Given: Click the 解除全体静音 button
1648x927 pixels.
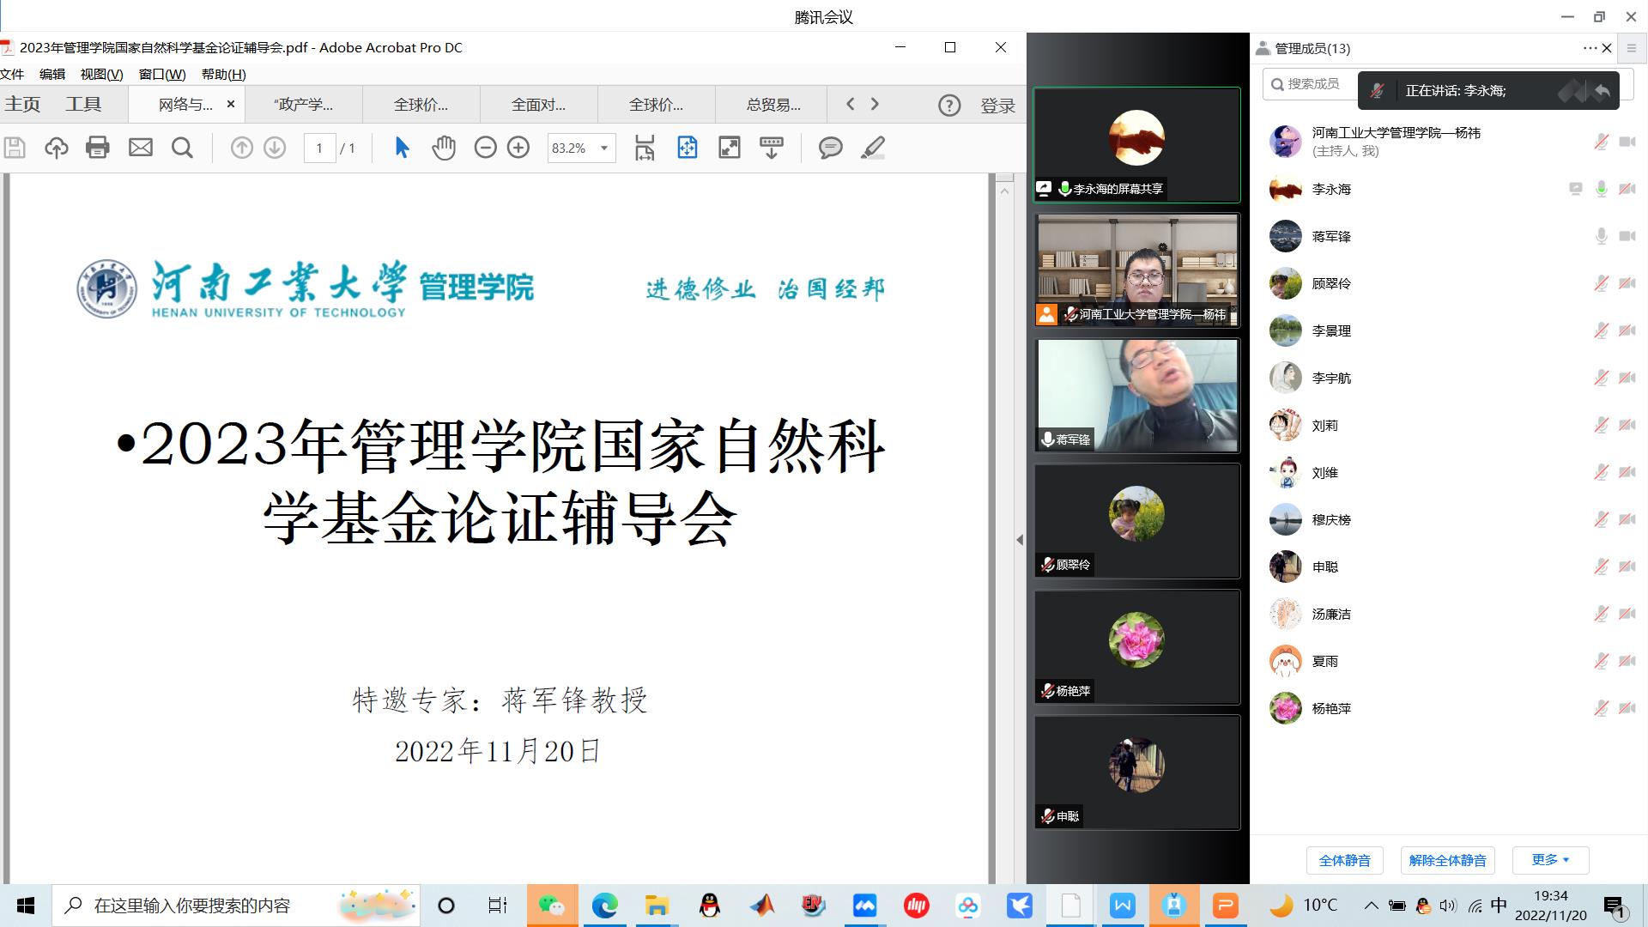Looking at the screenshot, I should click(1447, 860).
